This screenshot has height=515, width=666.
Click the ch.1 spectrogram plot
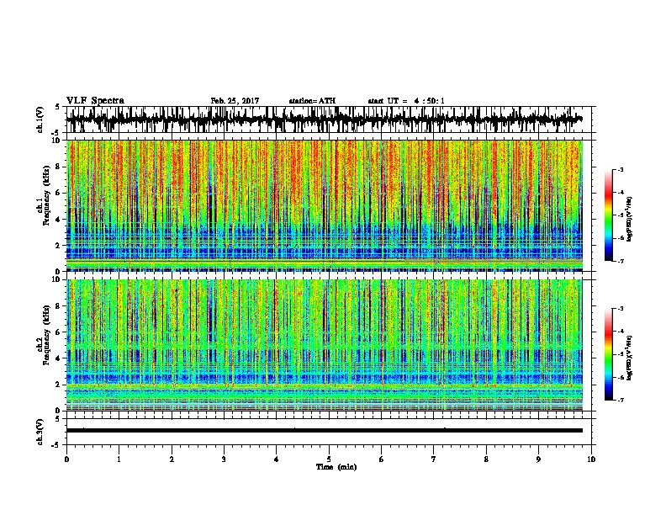tap(325, 205)
